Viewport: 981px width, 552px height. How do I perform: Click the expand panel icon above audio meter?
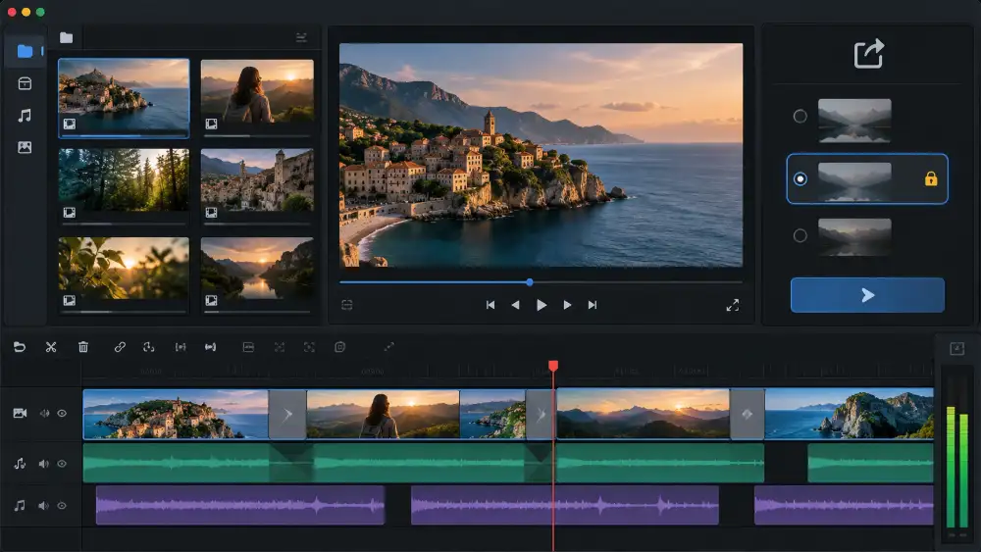click(957, 349)
